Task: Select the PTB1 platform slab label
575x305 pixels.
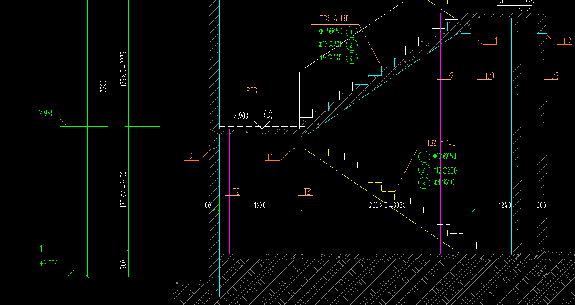Action: 253,91
